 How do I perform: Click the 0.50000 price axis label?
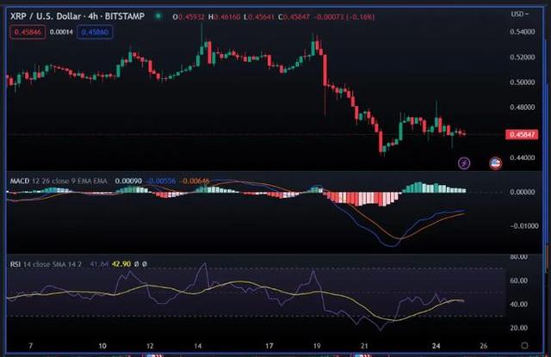click(523, 82)
